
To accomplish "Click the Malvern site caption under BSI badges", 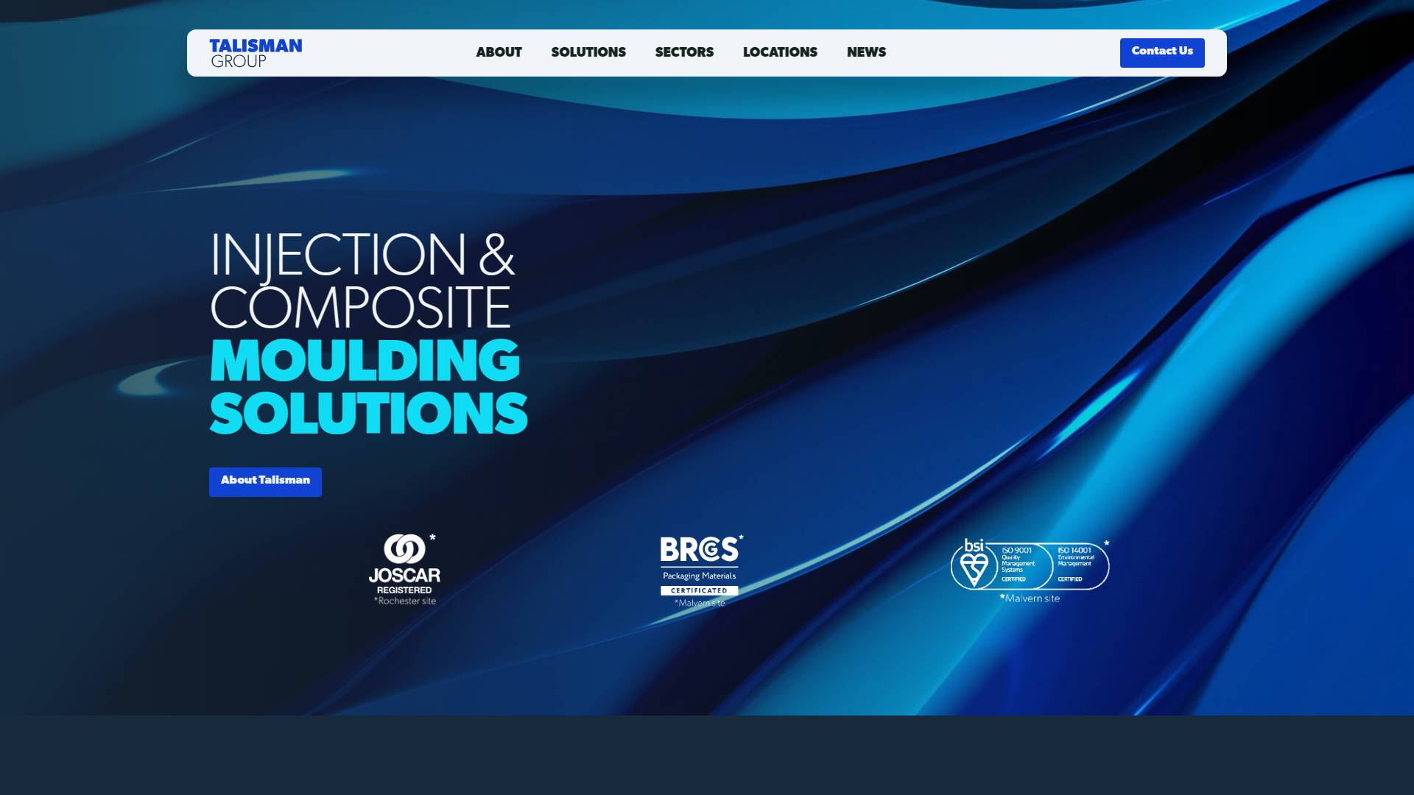I will [1031, 598].
